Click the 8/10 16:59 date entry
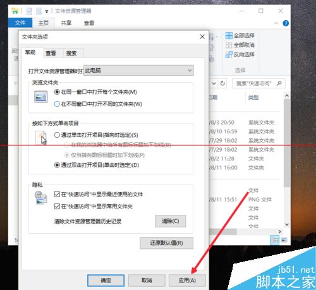The image size is (316, 290). click(x=223, y=131)
